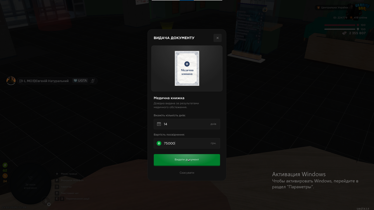Click the Текстовий чат hint text

coord(70,193)
